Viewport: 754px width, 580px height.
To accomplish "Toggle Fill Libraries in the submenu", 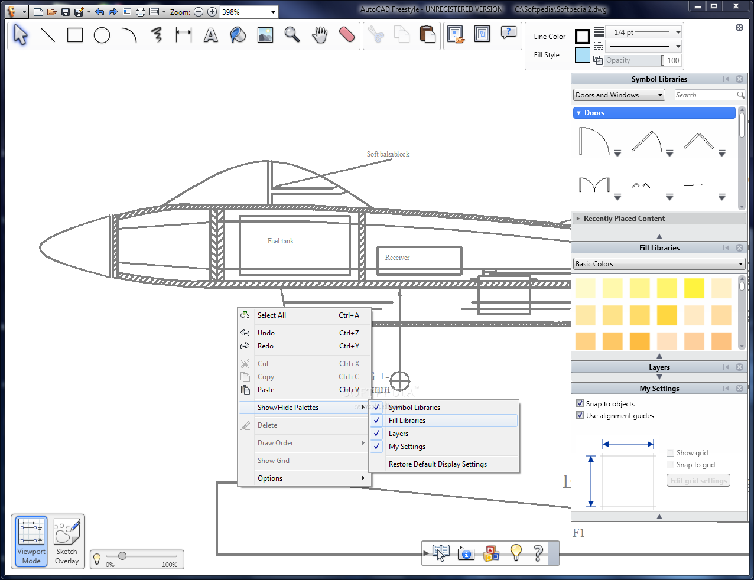I will click(x=407, y=421).
